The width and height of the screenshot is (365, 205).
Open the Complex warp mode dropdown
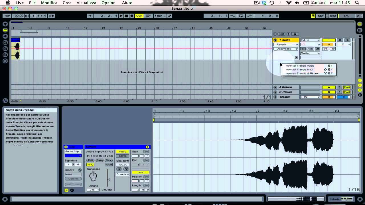point(123,174)
